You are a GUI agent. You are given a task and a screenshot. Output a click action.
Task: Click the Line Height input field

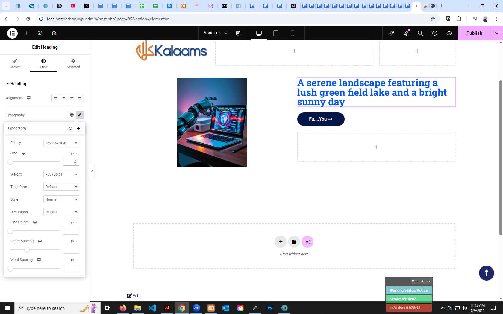click(x=71, y=231)
